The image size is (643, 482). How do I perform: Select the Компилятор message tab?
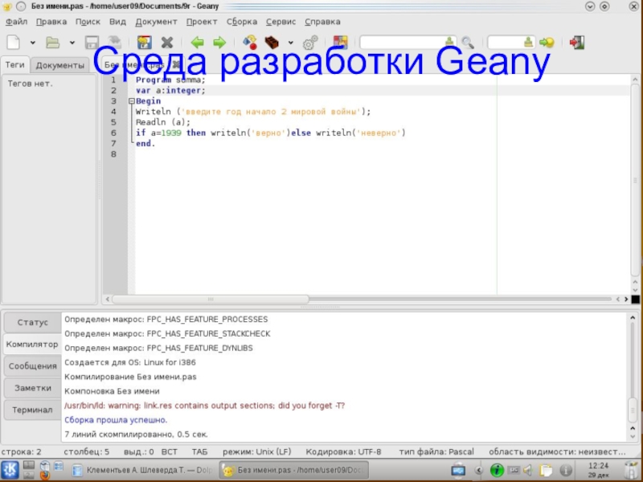[32, 345]
